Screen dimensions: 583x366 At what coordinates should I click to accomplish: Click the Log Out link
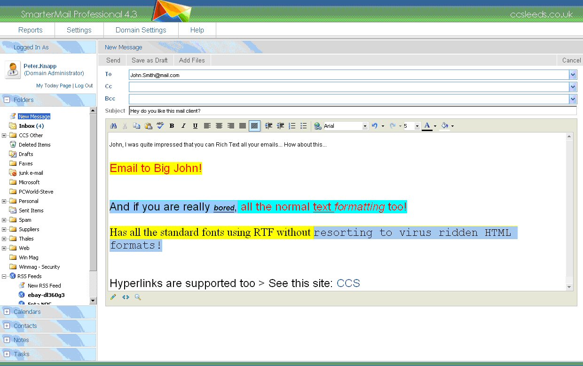click(84, 86)
